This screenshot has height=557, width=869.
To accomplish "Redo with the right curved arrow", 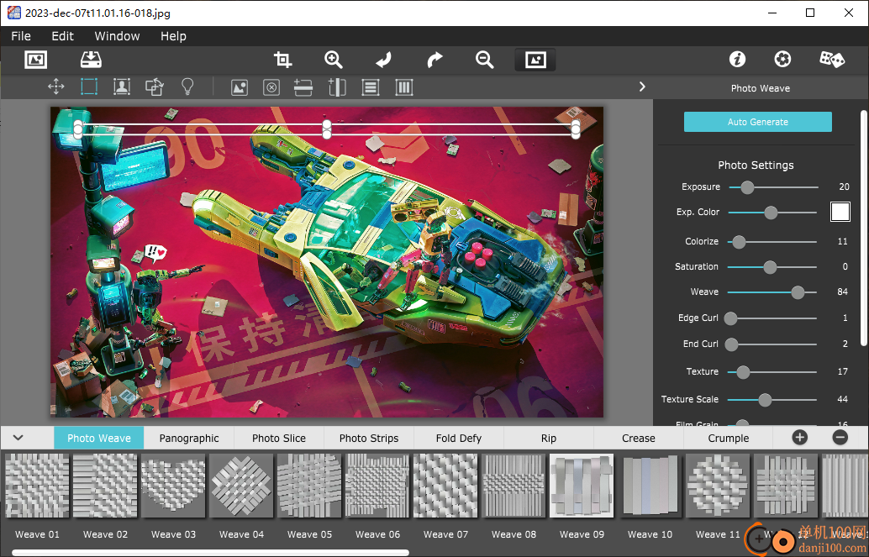I will (434, 60).
